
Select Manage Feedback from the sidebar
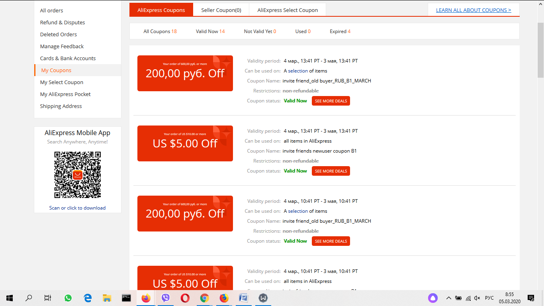click(x=62, y=46)
